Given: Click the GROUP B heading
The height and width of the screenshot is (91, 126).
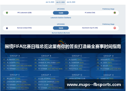Looking at the screenshot, I should pos(46,56).
